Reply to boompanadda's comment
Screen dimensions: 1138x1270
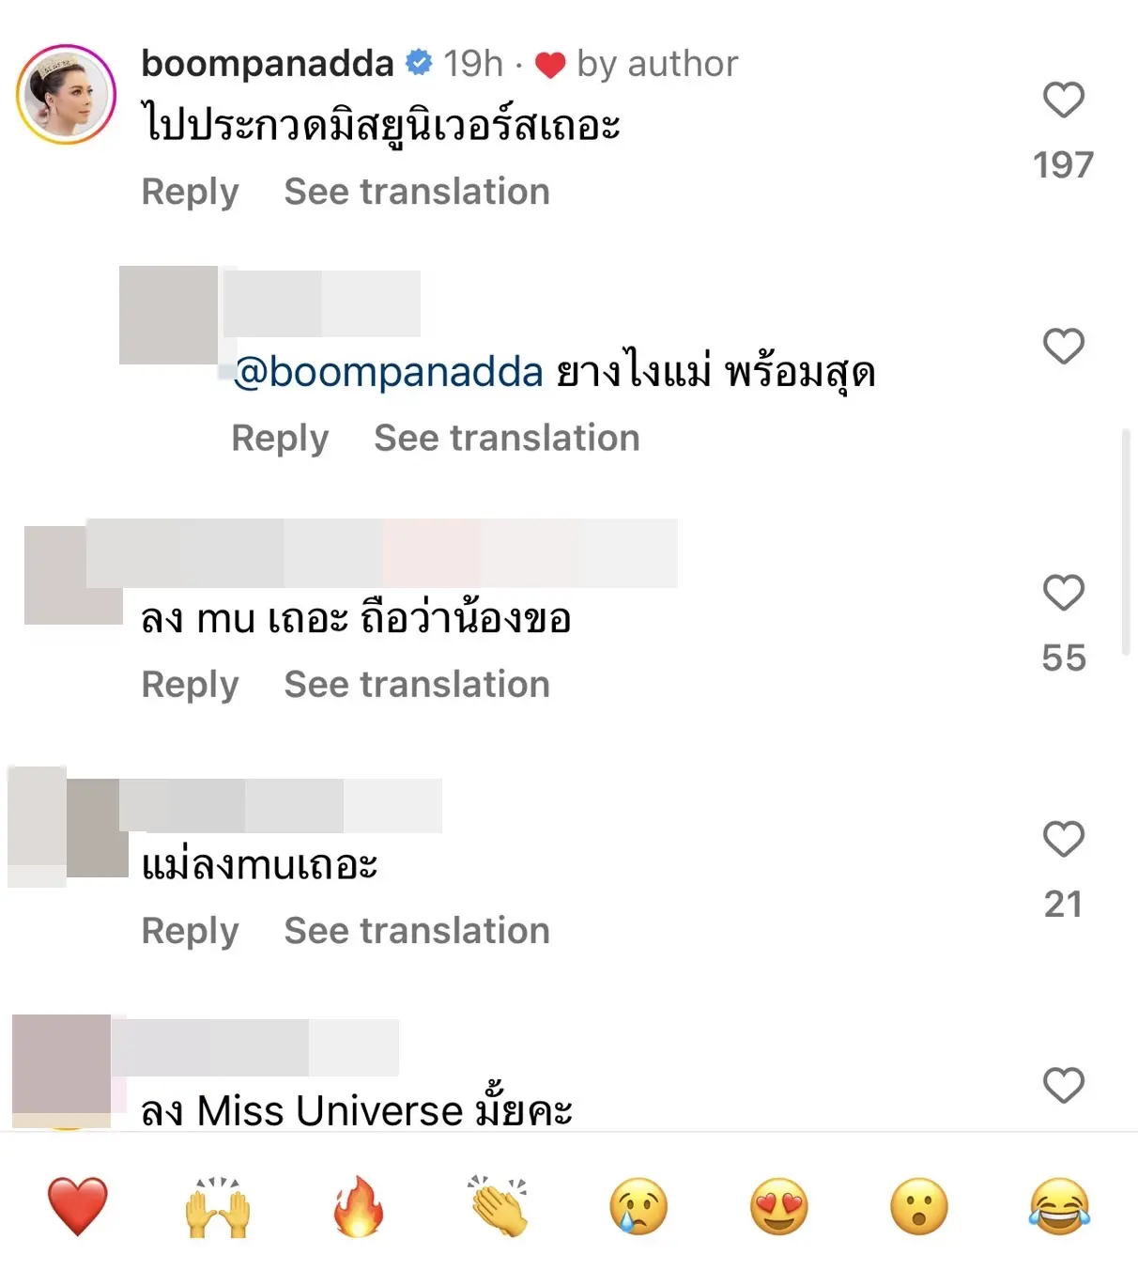pos(190,192)
